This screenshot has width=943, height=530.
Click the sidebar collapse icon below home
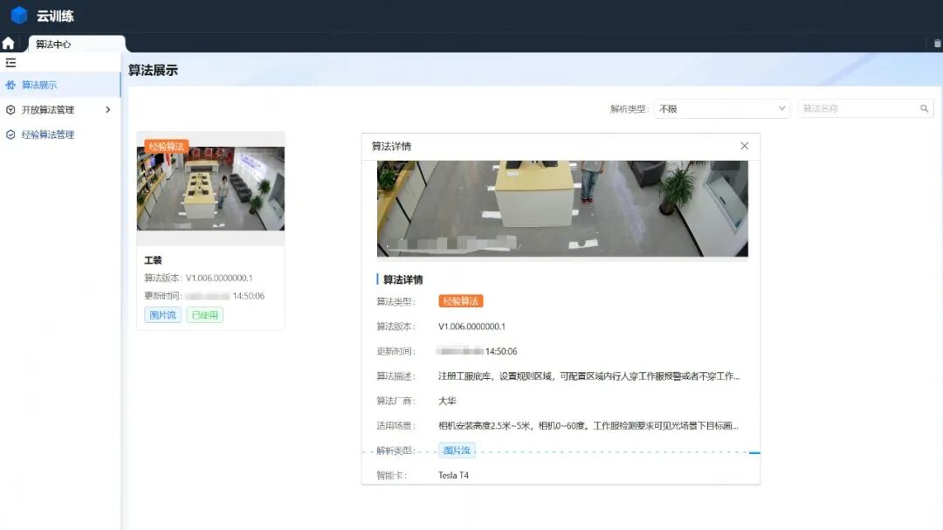pos(10,62)
